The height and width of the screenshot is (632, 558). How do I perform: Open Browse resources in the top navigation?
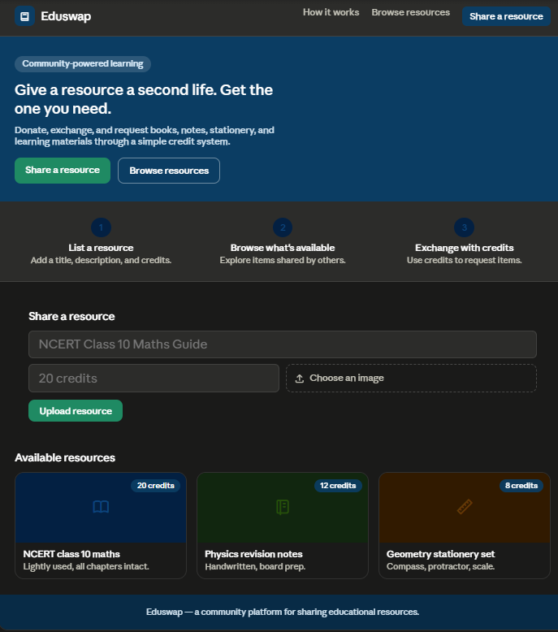410,12
